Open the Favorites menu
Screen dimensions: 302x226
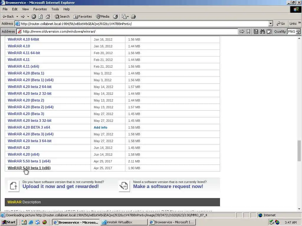[x=40, y=9]
